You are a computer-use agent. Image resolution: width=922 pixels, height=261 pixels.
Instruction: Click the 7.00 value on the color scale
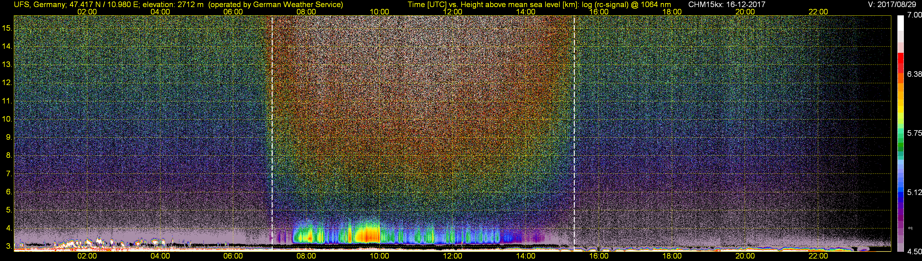(x=914, y=15)
